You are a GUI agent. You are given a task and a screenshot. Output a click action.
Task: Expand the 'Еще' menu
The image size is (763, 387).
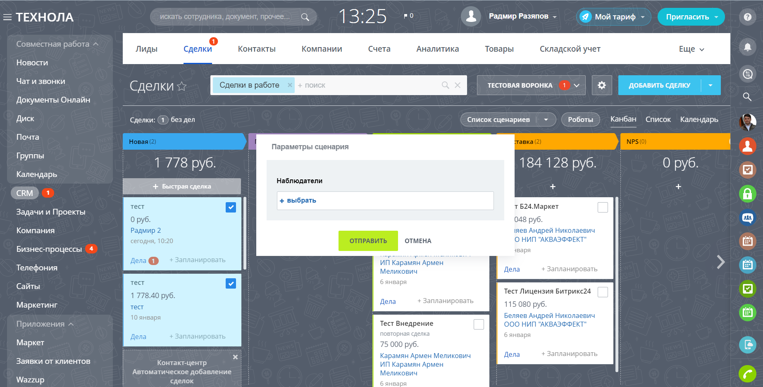pyautogui.click(x=691, y=49)
